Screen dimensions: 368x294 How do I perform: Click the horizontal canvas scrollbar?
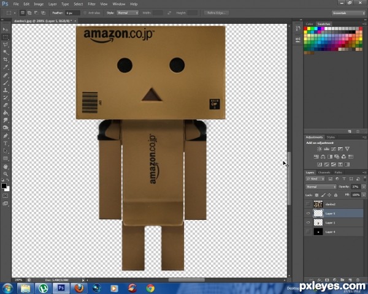186,280
